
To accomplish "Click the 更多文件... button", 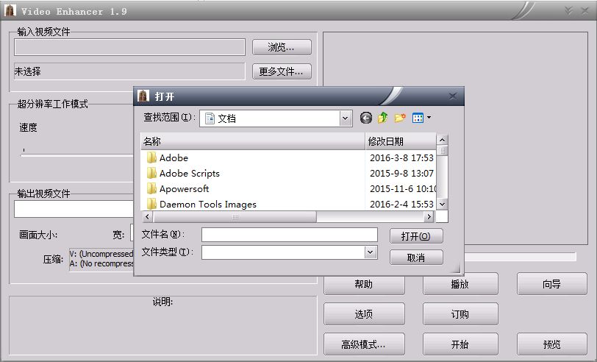I will click(x=282, y=71).
